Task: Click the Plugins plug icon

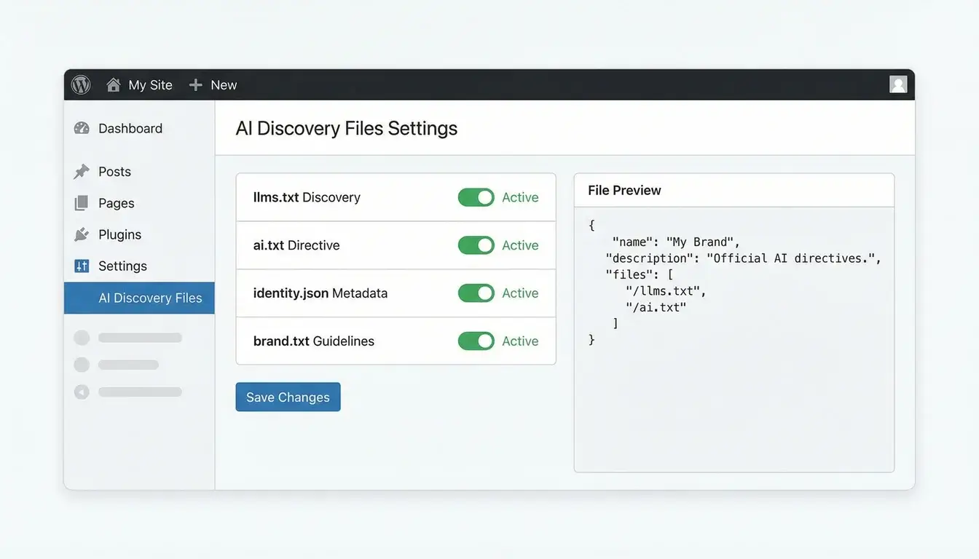Action: [x=82, y=234]
